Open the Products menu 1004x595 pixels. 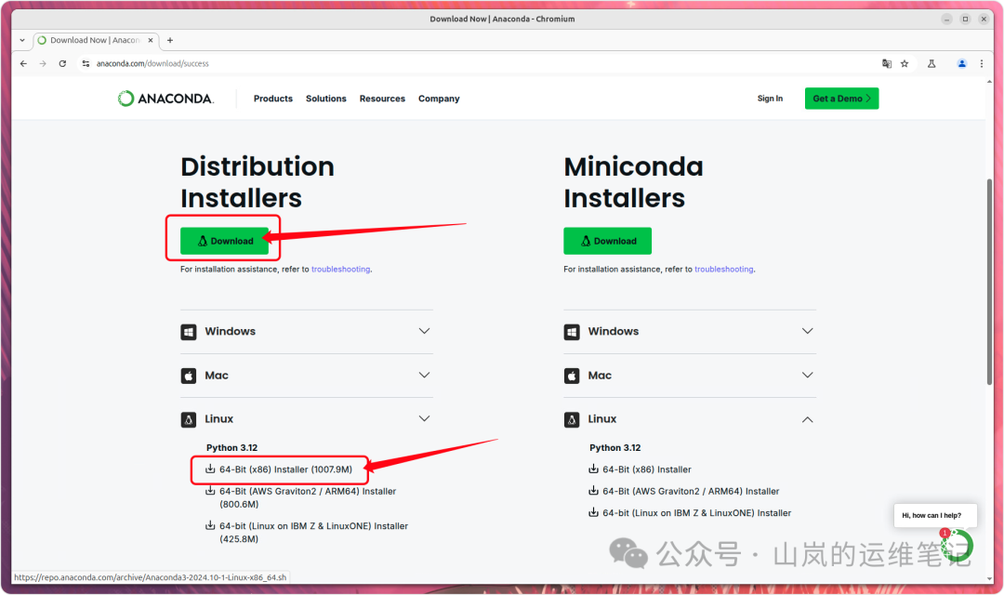273,99
